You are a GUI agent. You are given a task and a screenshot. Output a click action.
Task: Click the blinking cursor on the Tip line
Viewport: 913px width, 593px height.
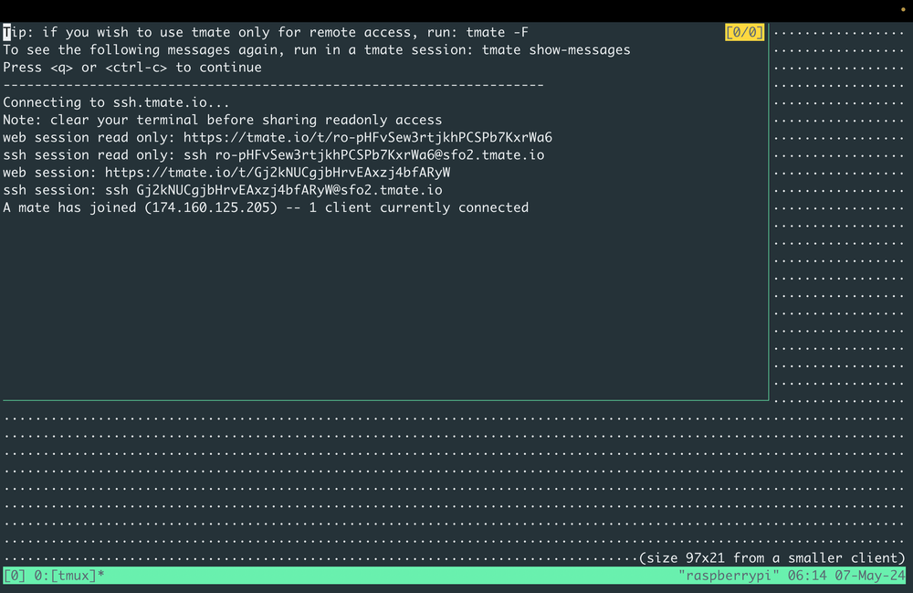pyautogui.click(x=6, y=31)
